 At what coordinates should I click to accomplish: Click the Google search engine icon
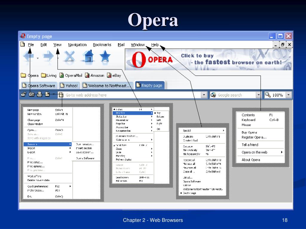point(213,95)
